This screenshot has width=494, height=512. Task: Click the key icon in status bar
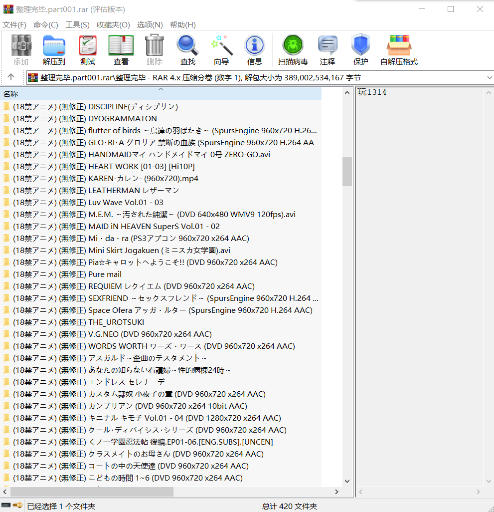pyautogui.click(x=17, y=506)
